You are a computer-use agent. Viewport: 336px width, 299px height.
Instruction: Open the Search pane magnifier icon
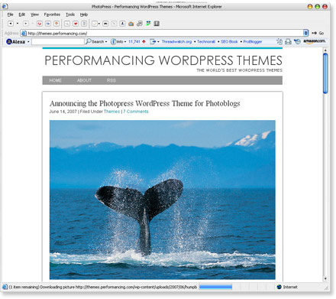pyautogui.click(x=67, y=24)
